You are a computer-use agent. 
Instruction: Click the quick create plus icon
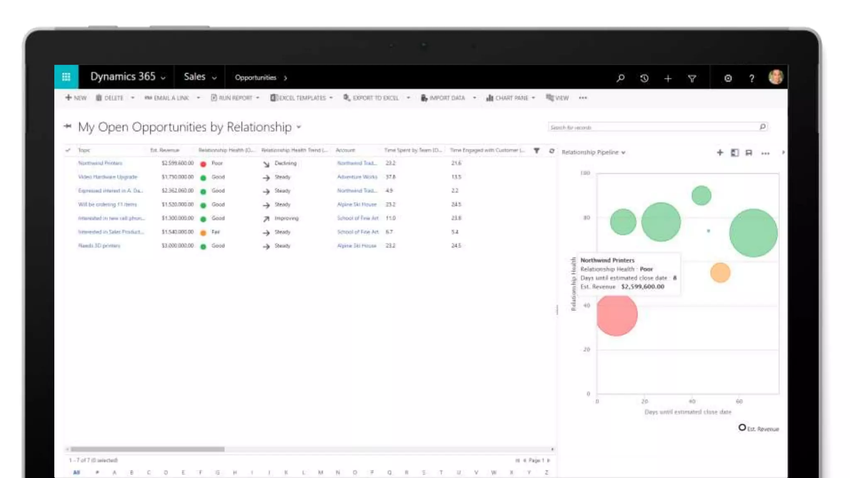coord(668,78)
